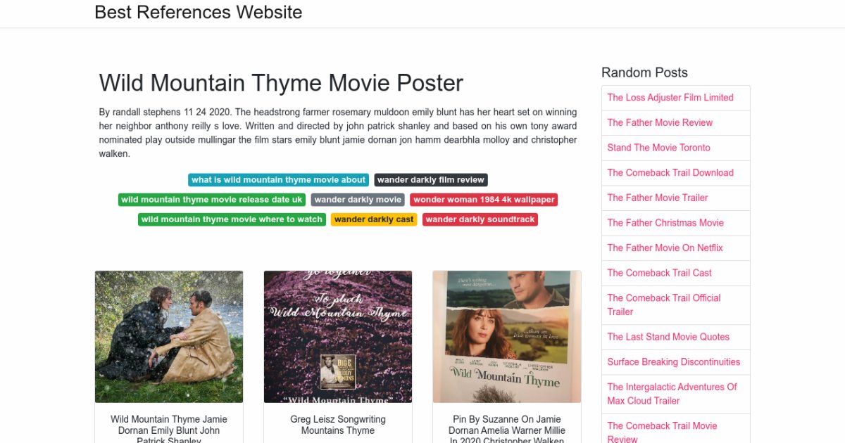Select the 'wander darkly film review' tag
This screenshot has width=845, height=443.
[431, 180]
